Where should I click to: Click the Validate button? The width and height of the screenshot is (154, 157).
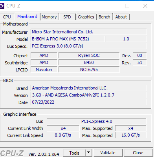108,153
